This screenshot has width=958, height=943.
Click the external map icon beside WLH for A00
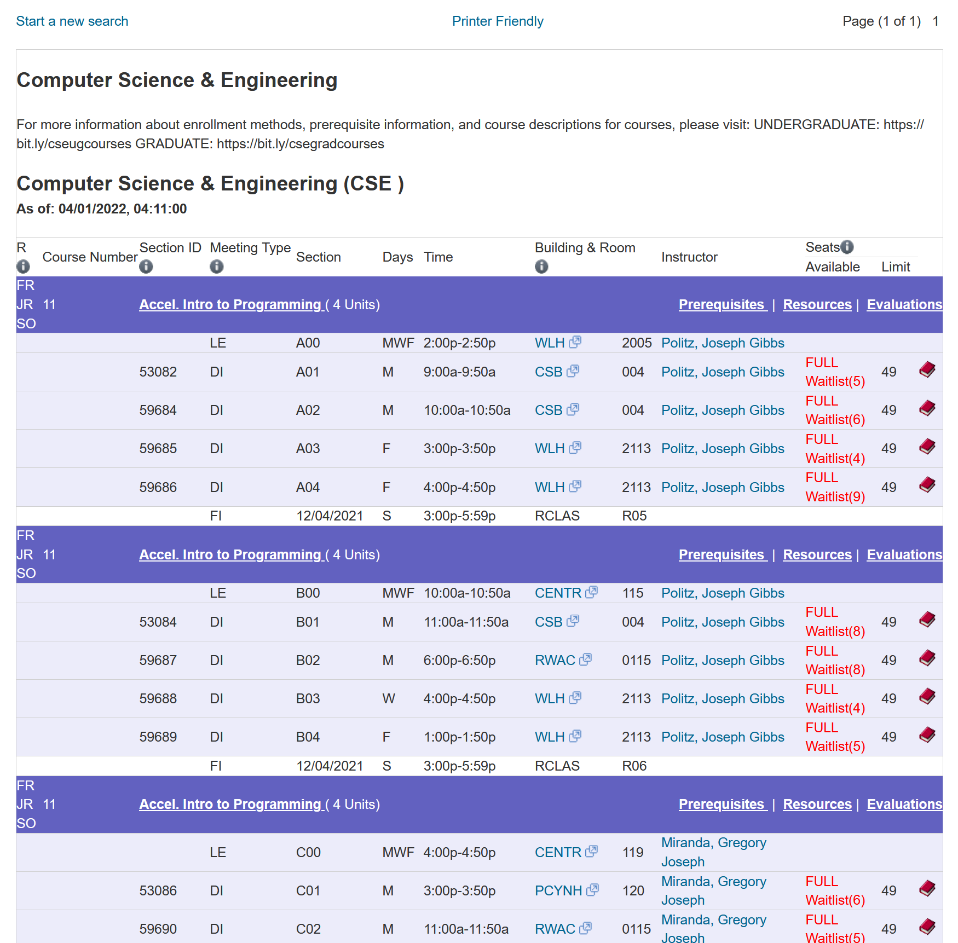pos(575,342)
